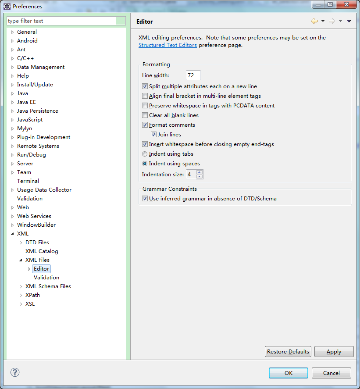The height and width of the screenshot is (389, 360).
Task: Select the Ant preference category
Action: (21, 50)
